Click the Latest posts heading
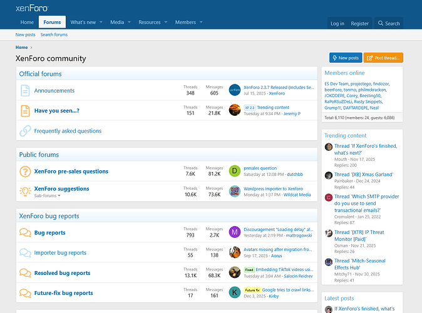Viewport: 422px width, 313px height. coord(339,298)
